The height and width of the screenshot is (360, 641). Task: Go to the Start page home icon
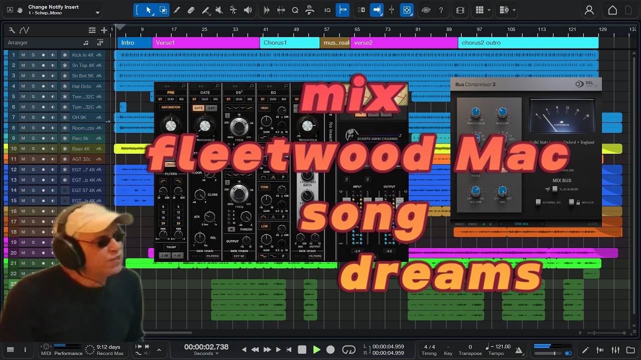[612, 10]
